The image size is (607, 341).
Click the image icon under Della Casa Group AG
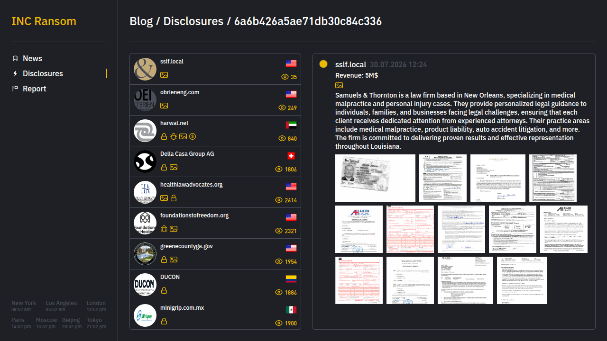pos(174,167)
